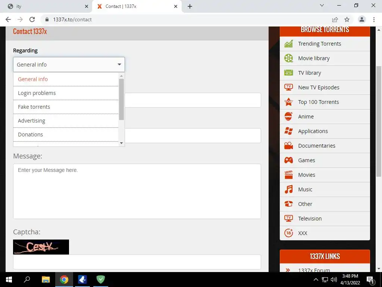Screen dimensions: 382x287
Task: Click the New TV Episodes icon
Action: [x=288, y=87]
